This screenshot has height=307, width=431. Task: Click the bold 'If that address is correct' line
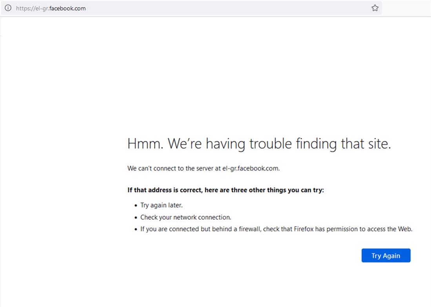tap(226, 190)
